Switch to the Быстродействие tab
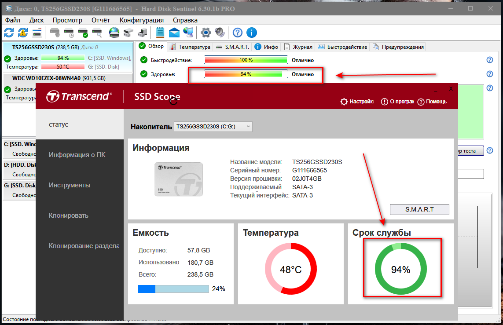This screenshot has width=503, height=325. (x=342, y=47)
